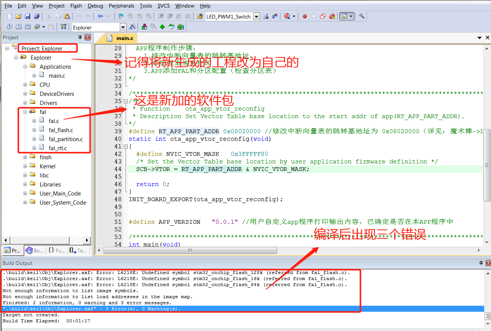Open the debug button dropdown arrow

coord(294,16)
